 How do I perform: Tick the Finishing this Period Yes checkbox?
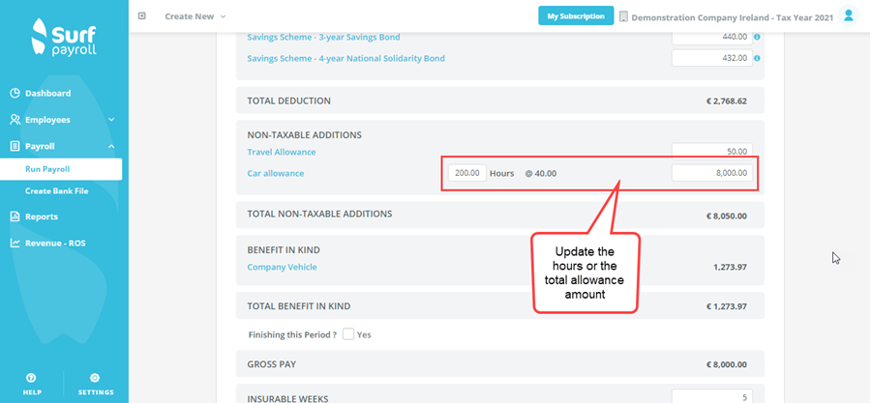(347, 334)
